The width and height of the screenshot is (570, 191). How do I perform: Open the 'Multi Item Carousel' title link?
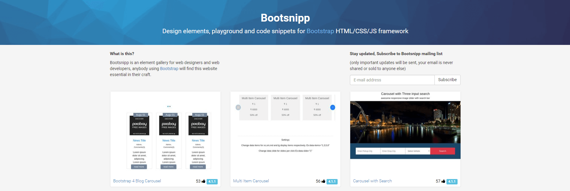[251, 181]
